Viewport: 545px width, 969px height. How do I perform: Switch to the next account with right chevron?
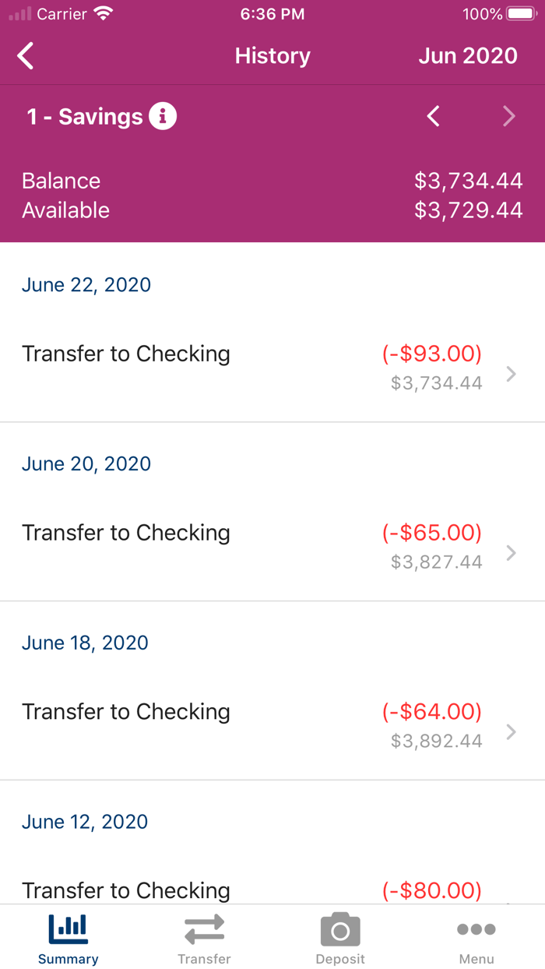tap(509, 115)
